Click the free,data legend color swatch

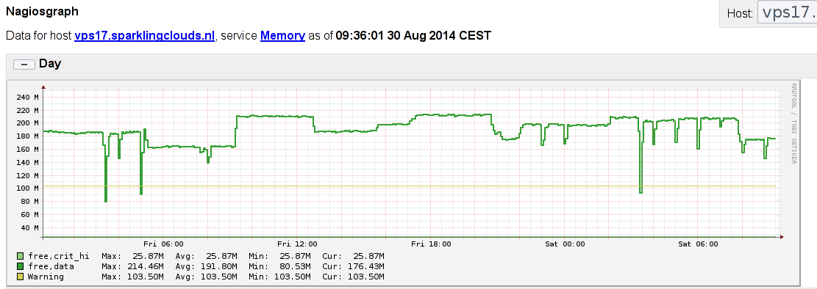coord(21,267)
